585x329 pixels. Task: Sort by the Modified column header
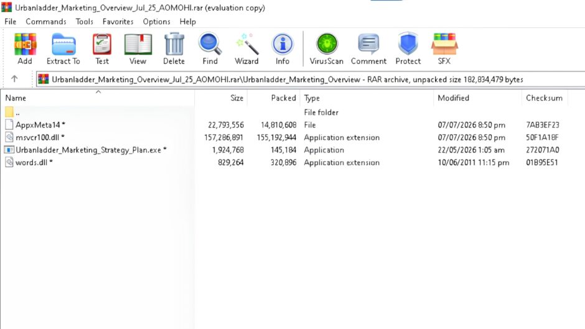[453, 98]
